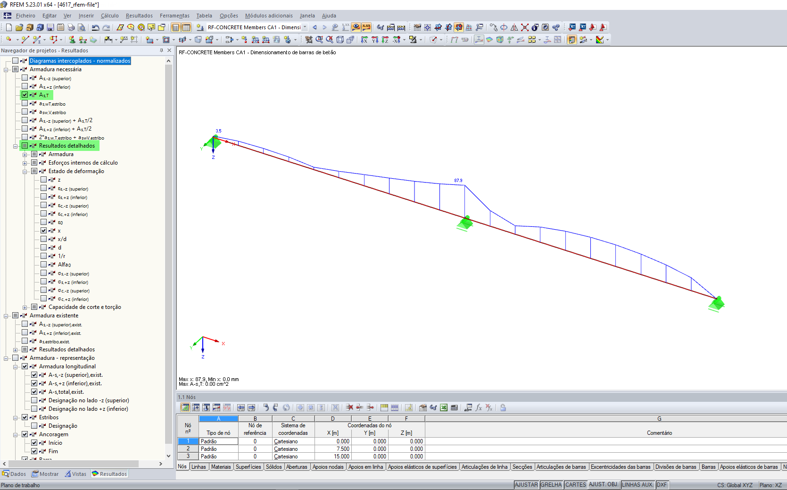
Task: Enable As,-z (superior) checkbox
Action: coord(25,78)
